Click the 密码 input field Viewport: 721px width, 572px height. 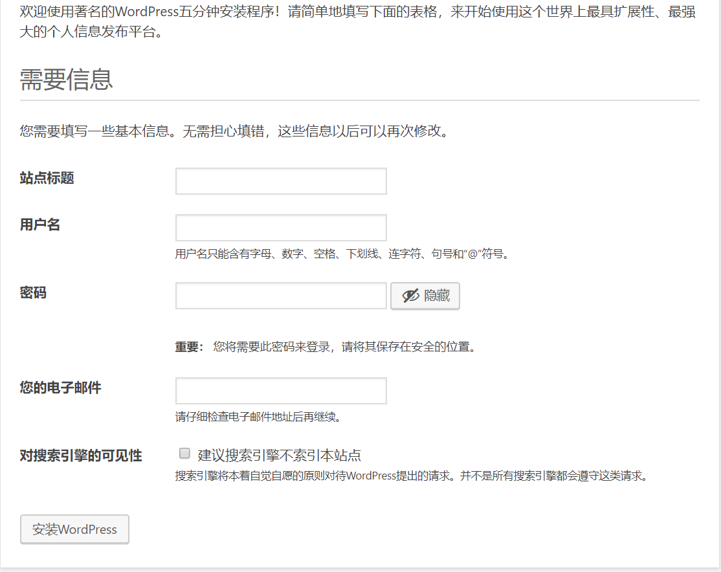[x=281, y=296]
